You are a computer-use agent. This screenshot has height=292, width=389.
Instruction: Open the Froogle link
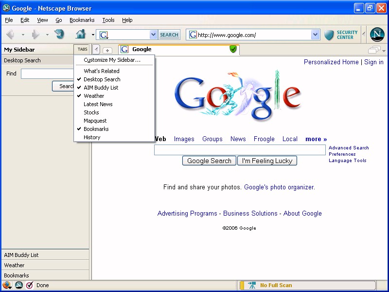point(264,139)
